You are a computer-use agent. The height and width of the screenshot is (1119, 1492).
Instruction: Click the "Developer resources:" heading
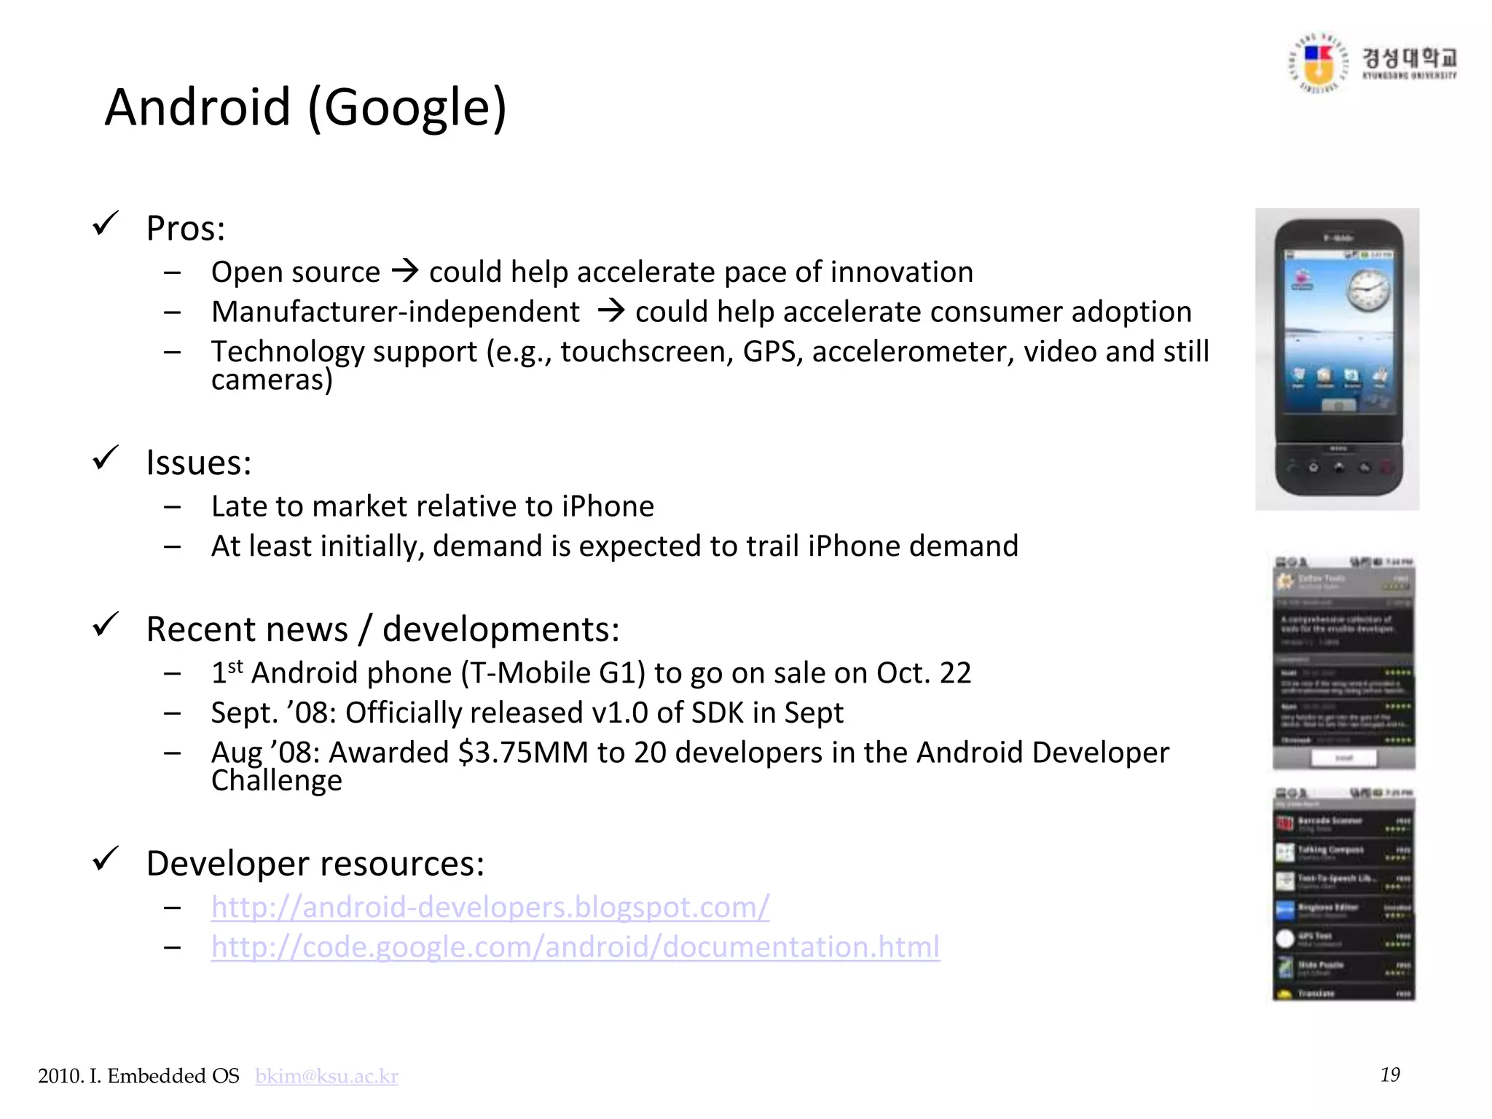point(315,864)
